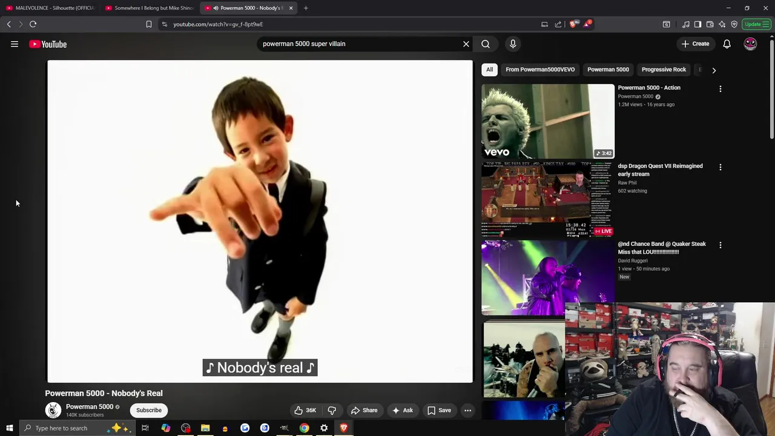Click the browser address bar URL
The width and height of the screenshot is (775, 436).
[218, 24]
